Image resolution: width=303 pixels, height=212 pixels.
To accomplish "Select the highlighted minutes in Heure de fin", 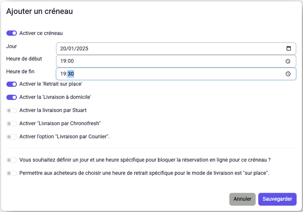I will (x=71, y=74).
